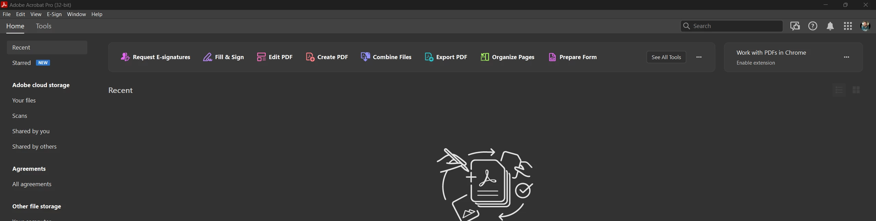The width and height of the screenshot is (876, 221).
Task: Switch Recent to list view
Action: pos(839,90)
